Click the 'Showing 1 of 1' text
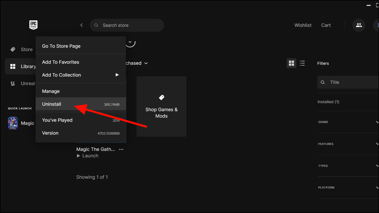 (92, 177)
